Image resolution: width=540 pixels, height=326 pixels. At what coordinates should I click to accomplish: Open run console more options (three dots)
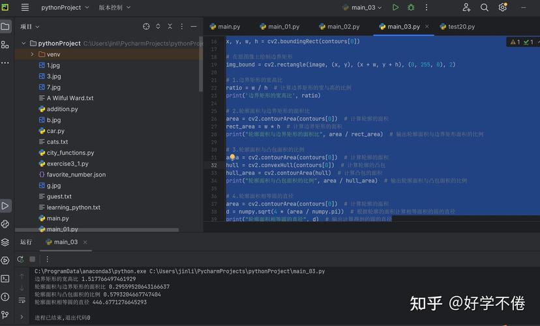tap(47, 259)
